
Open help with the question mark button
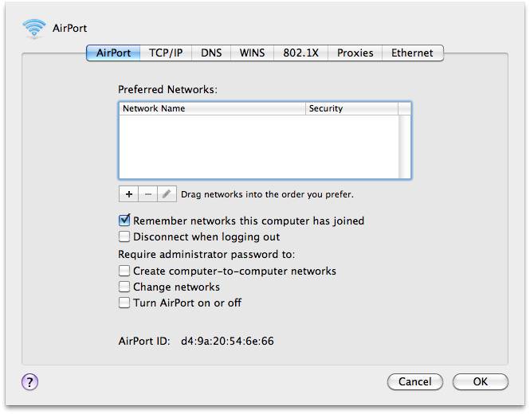coord(30,382)
